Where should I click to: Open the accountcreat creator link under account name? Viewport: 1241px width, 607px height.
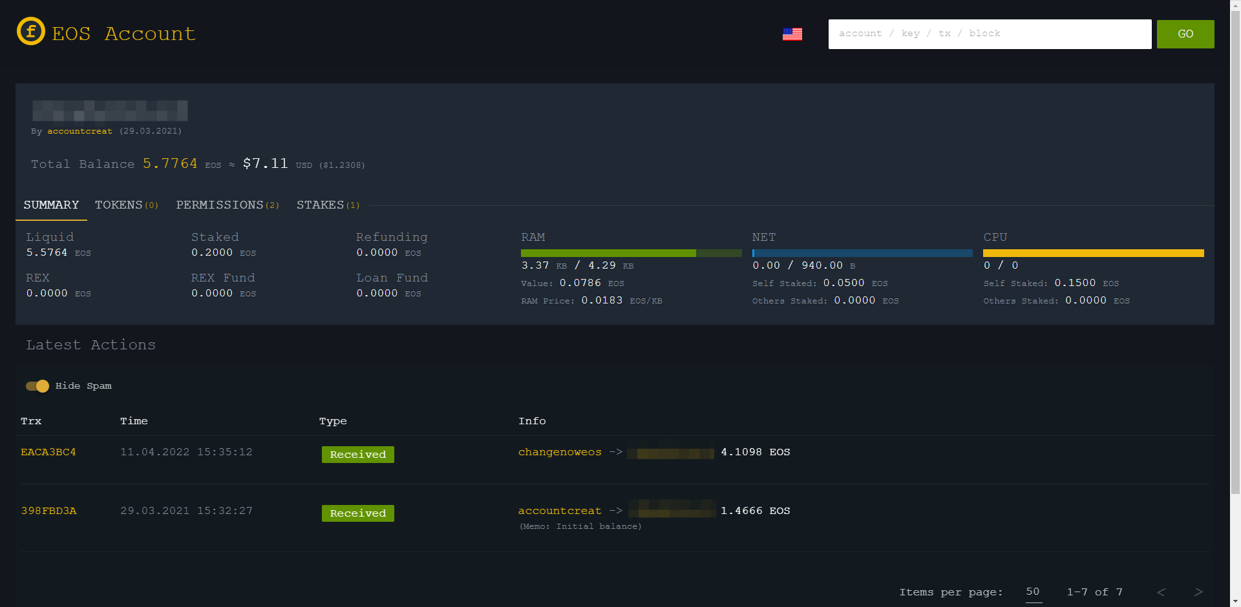point(80,131)
